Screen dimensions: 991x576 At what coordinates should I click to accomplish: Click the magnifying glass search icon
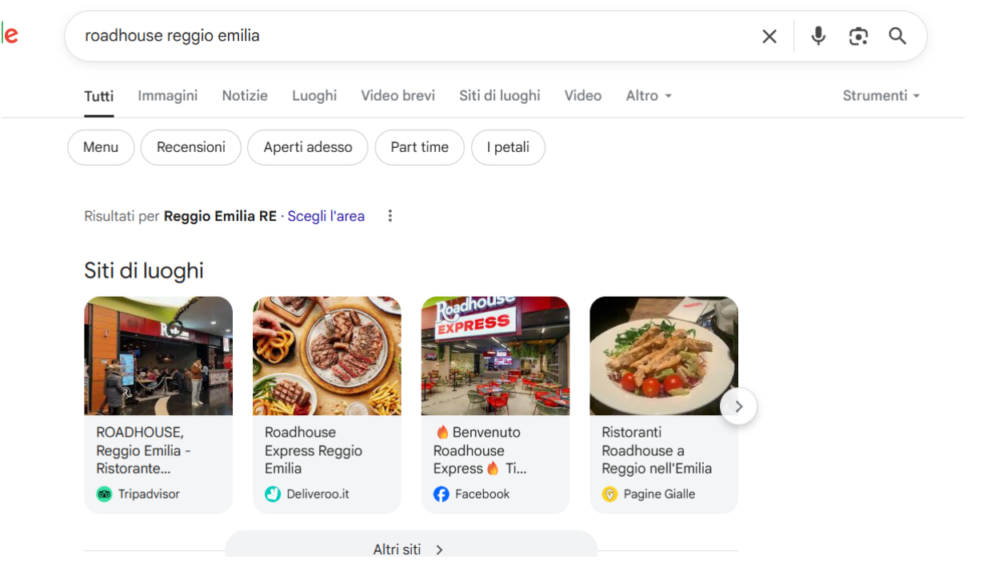[897, 36]
